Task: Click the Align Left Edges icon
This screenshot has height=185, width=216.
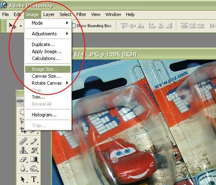Action: [x=152, y=25]
